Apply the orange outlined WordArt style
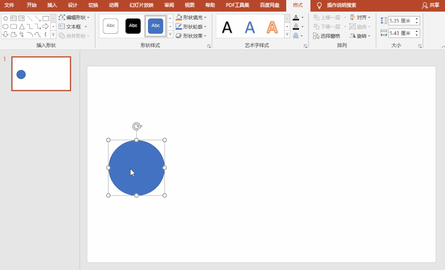This screenshot has width=445, height=270. [272, 27]
